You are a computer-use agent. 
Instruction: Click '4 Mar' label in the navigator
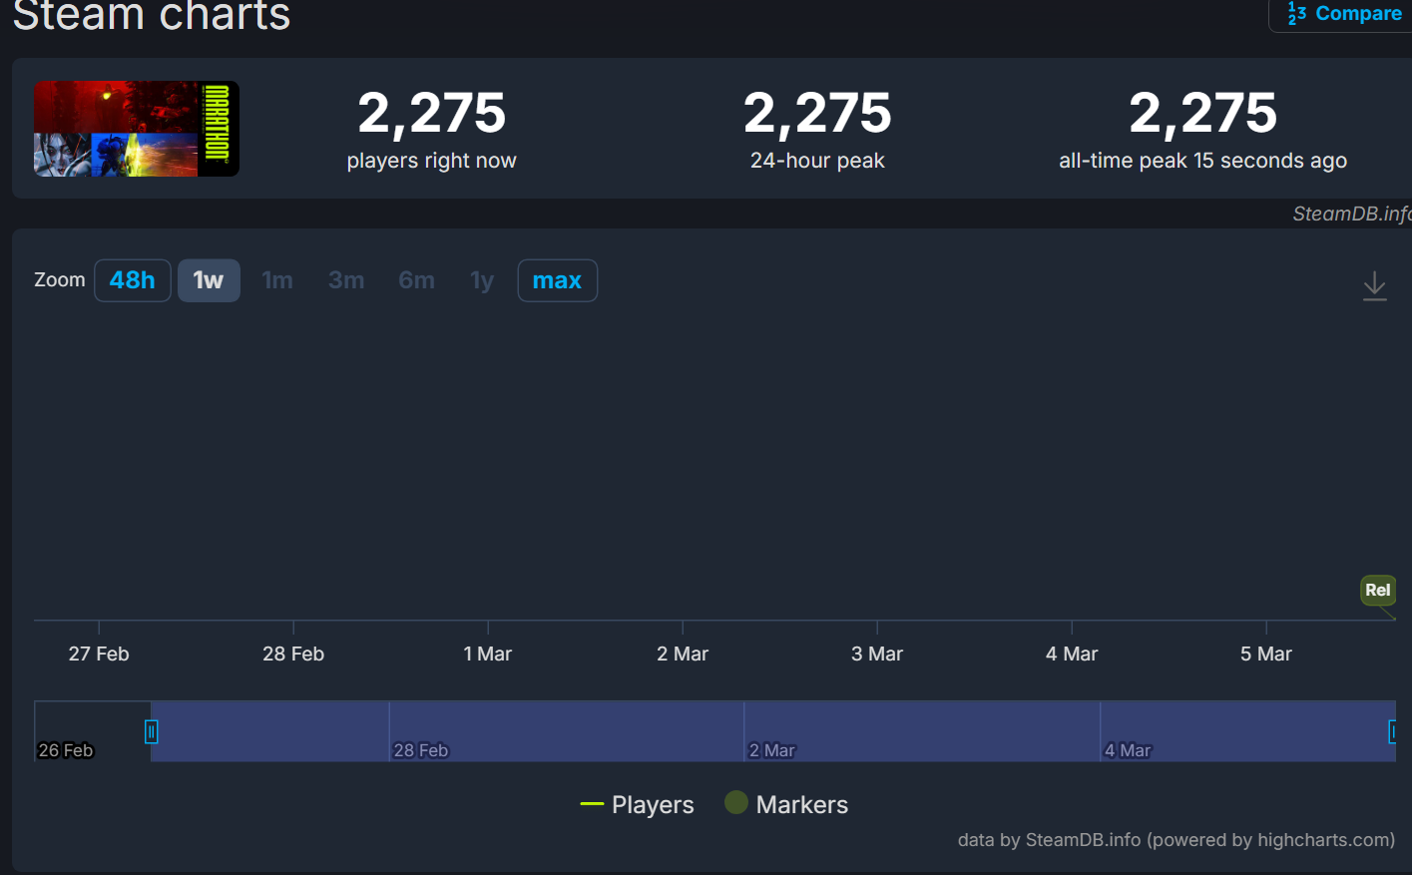[x=1128, y=750]
